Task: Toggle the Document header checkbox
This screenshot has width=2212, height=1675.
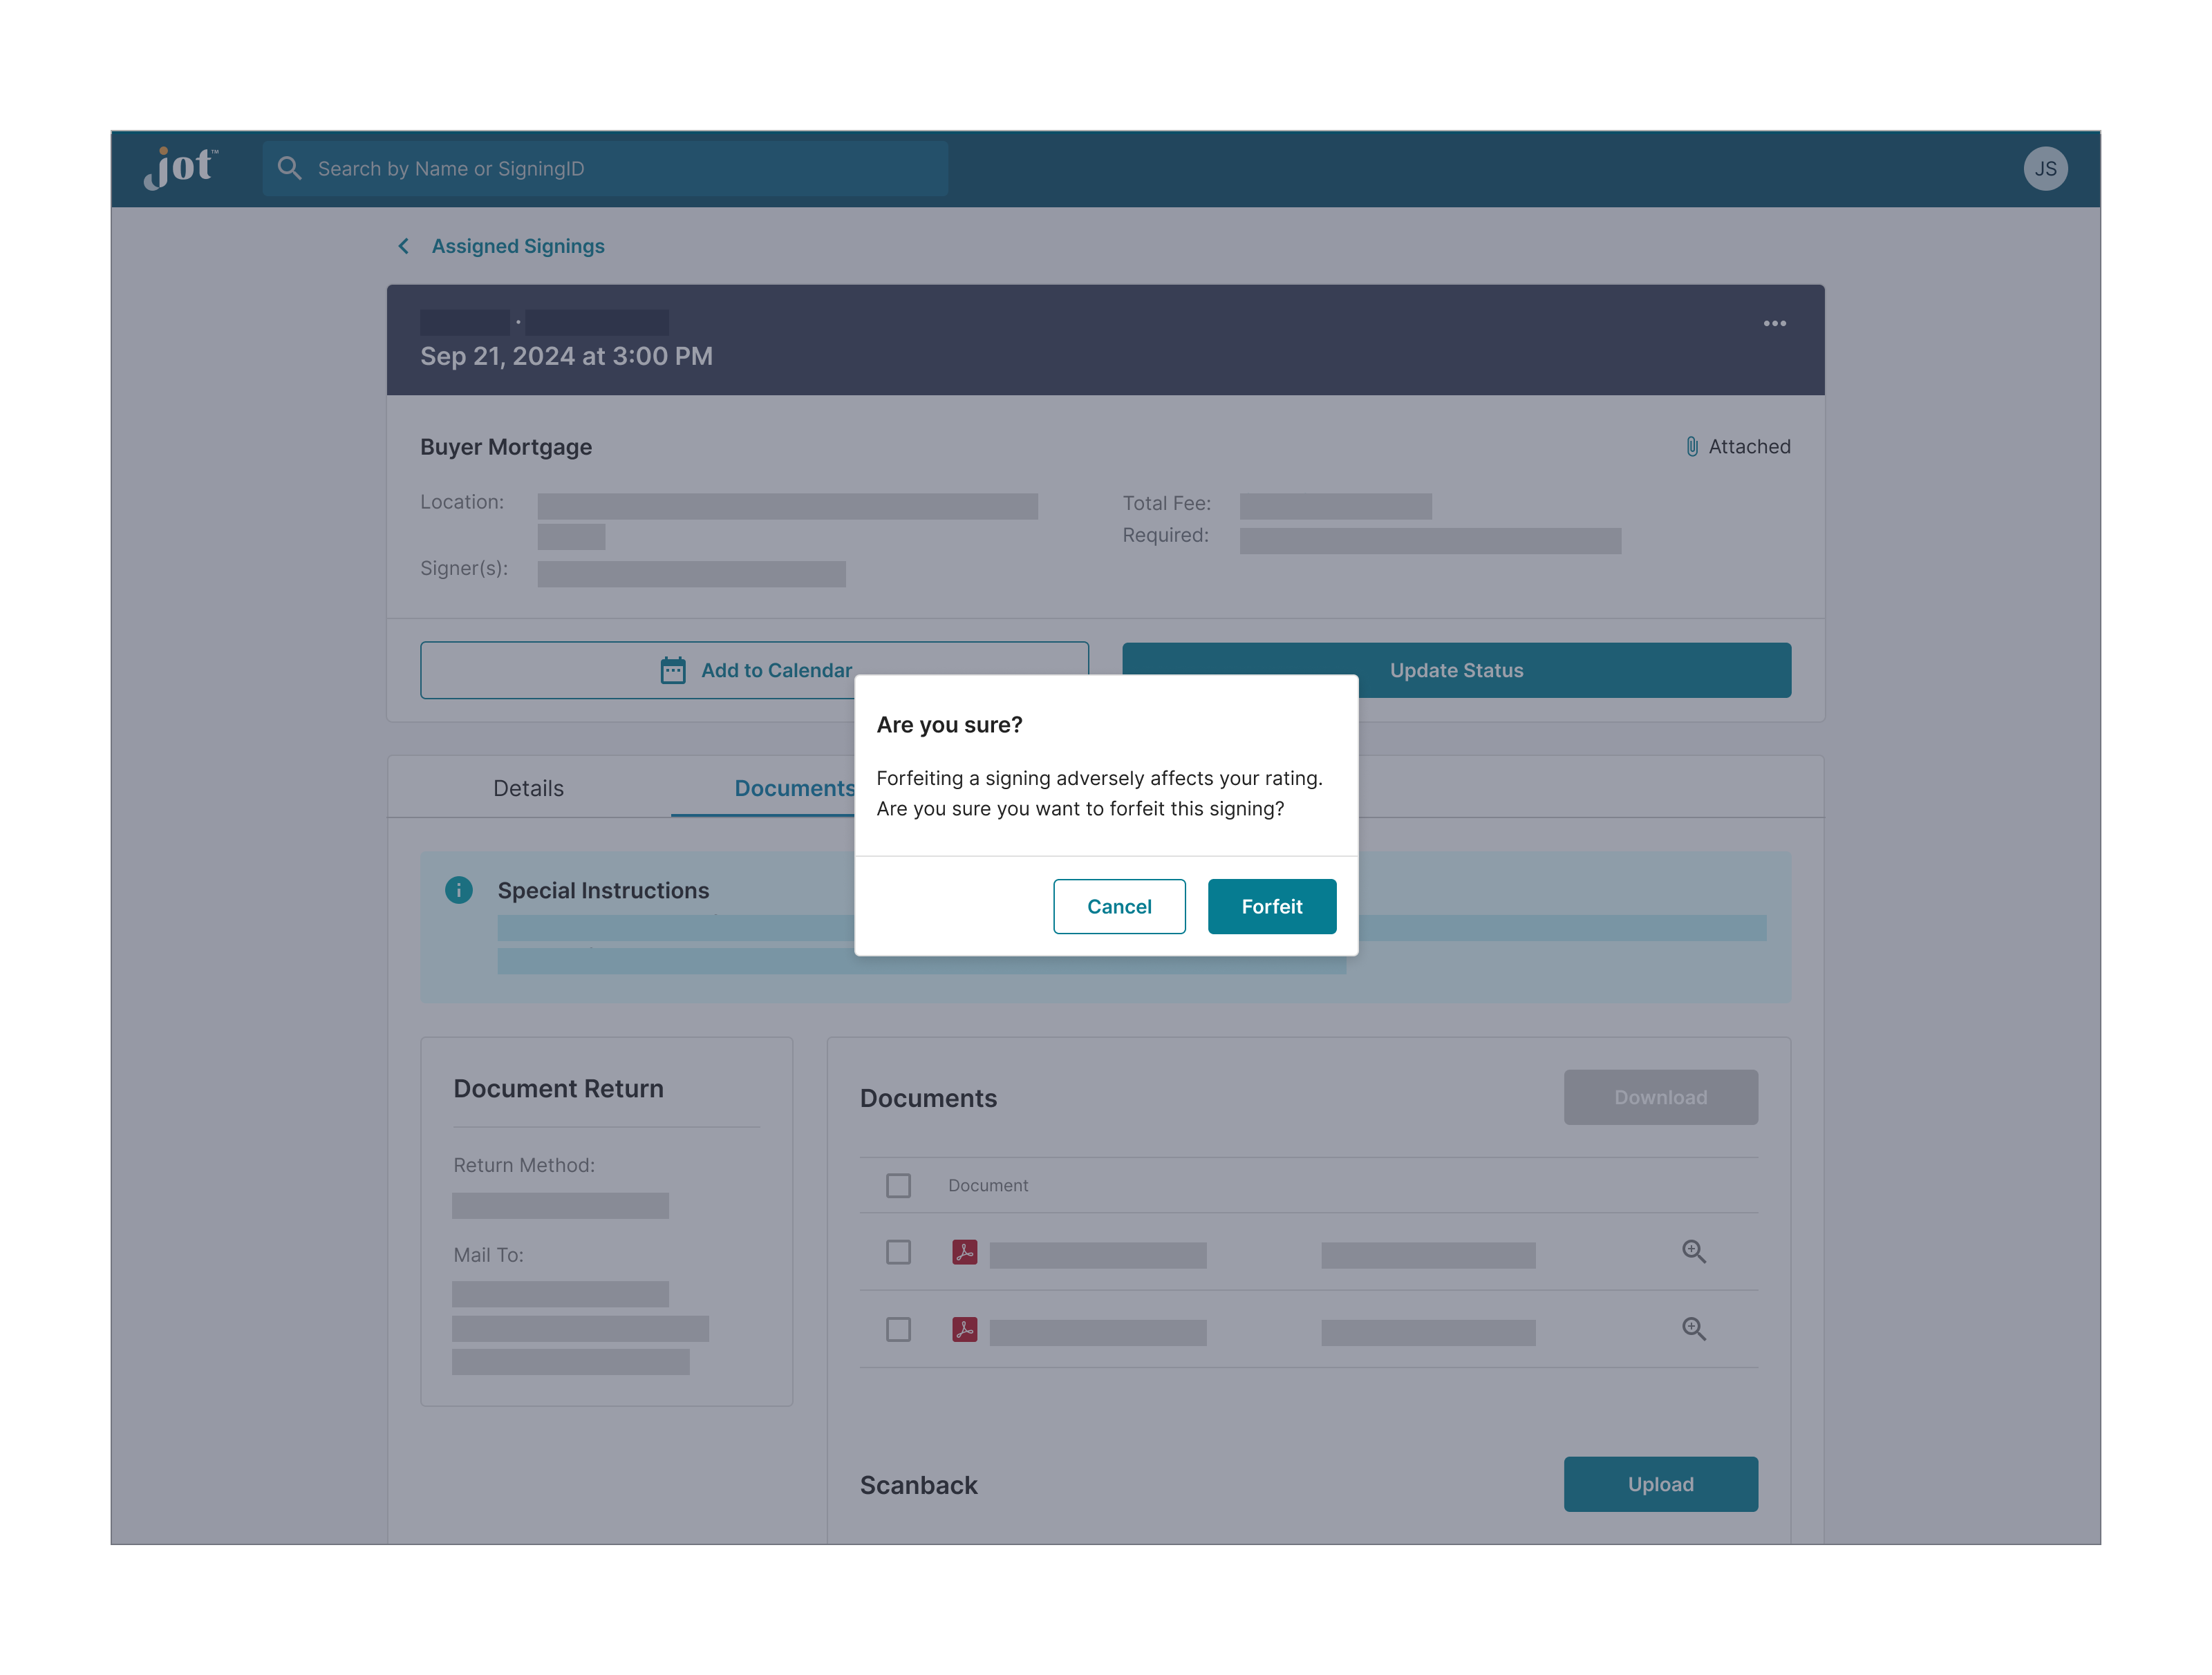Action: pyautogui.click(x=899, y=1184)
